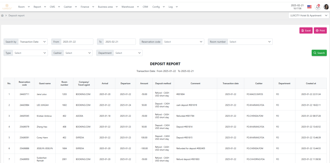Open the notifications bell icon
Viewport: 330px width, 163px height.
[x=317, y=7]
